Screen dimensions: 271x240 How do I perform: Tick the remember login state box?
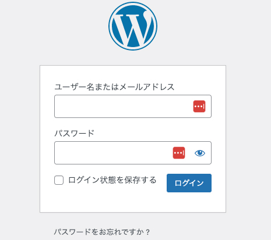click(x=59, y=180)
